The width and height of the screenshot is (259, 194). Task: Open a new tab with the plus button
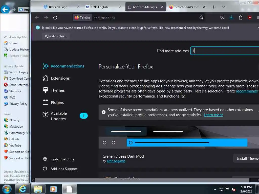coord(213,7)
